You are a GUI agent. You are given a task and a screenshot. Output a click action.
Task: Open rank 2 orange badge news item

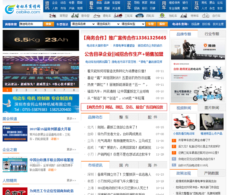tap(174, 147)
